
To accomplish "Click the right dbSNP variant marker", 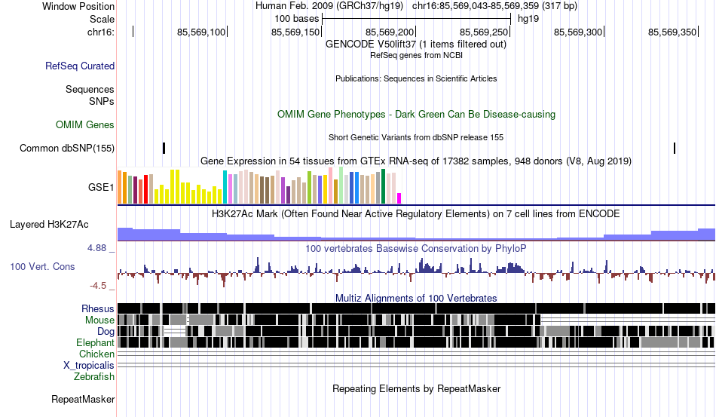I will pos(675,148).
